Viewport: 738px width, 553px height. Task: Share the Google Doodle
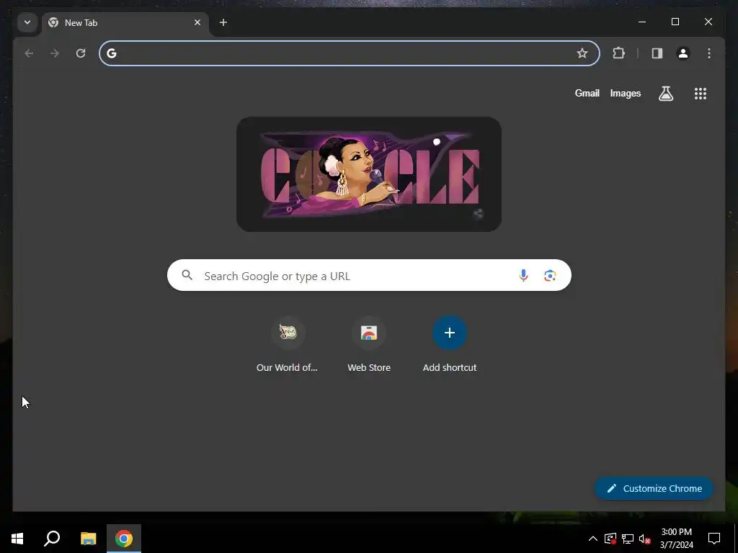click(479, 214)
